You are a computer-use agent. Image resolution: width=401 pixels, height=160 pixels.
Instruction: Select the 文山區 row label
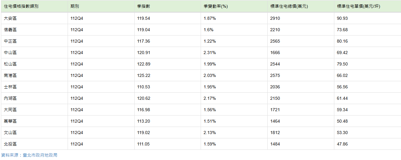[10, 133]
